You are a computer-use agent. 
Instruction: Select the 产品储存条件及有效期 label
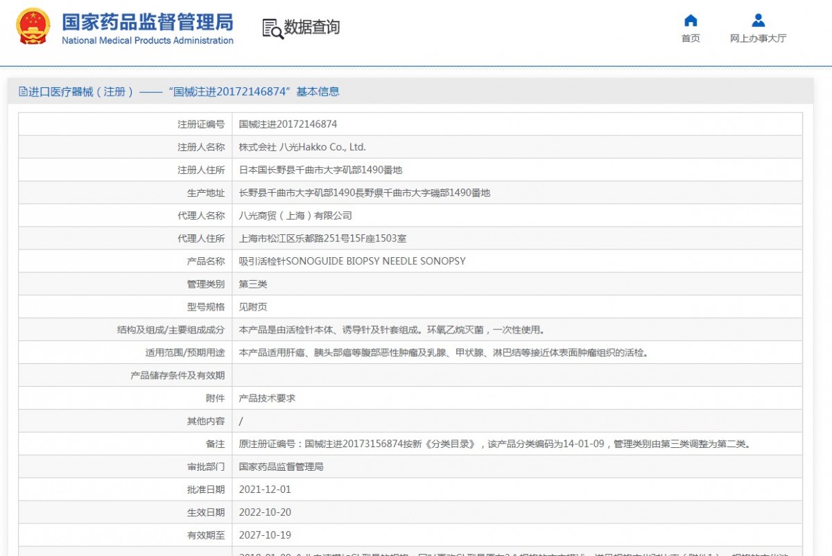pyautogui.click(x=177, y=376)
